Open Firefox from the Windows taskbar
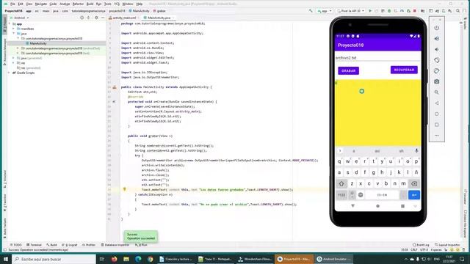This screenshot has width=470, height=264. pos(115,259)
